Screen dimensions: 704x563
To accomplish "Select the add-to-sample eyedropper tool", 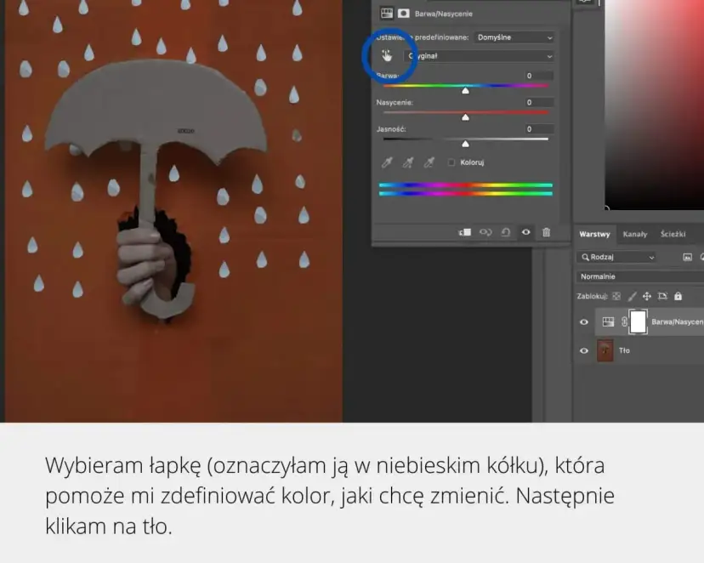I will tap(406, 163).
